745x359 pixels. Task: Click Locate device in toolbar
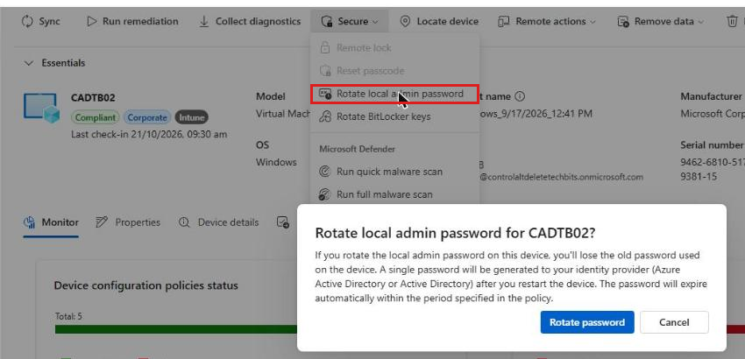(x=439, y=21)
